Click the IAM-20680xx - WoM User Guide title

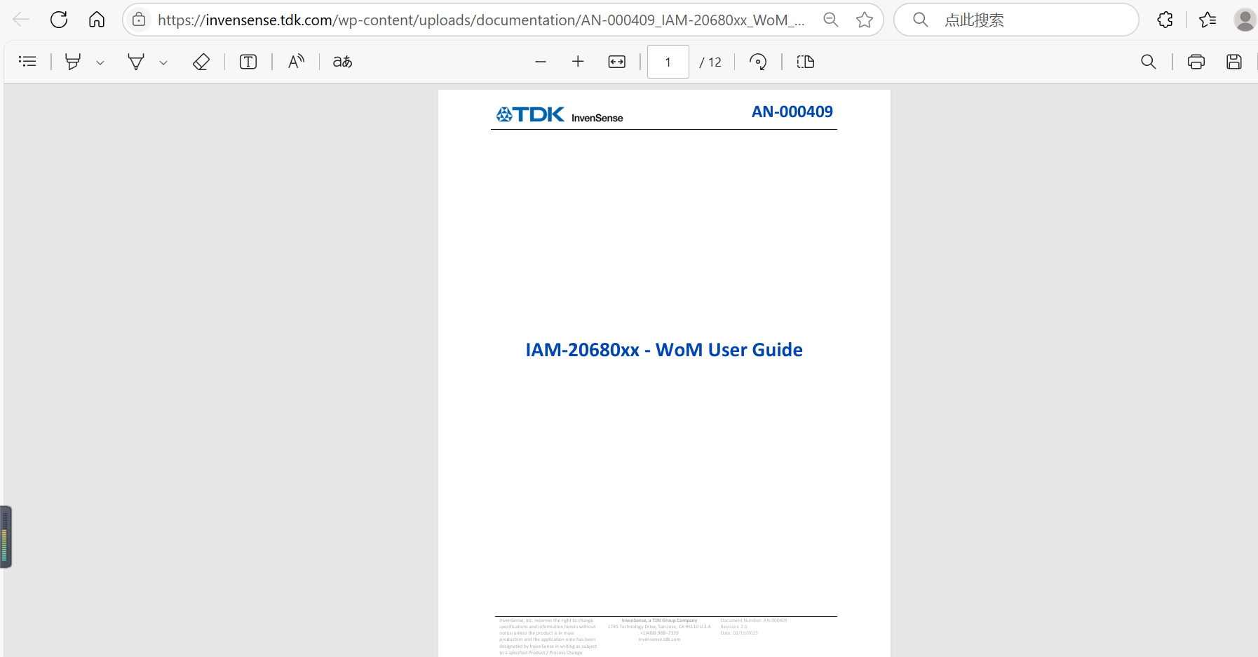[x=664, y=350]
